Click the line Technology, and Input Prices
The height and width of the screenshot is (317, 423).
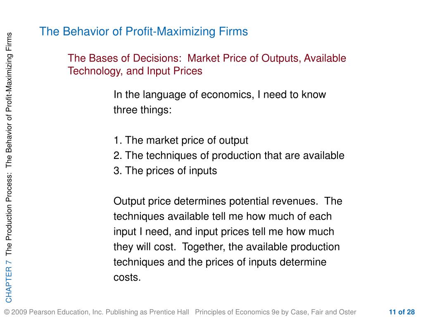click(135, 71)
